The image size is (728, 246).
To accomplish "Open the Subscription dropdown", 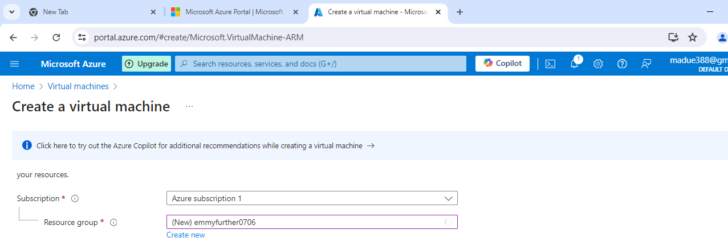I will [312, 198].
